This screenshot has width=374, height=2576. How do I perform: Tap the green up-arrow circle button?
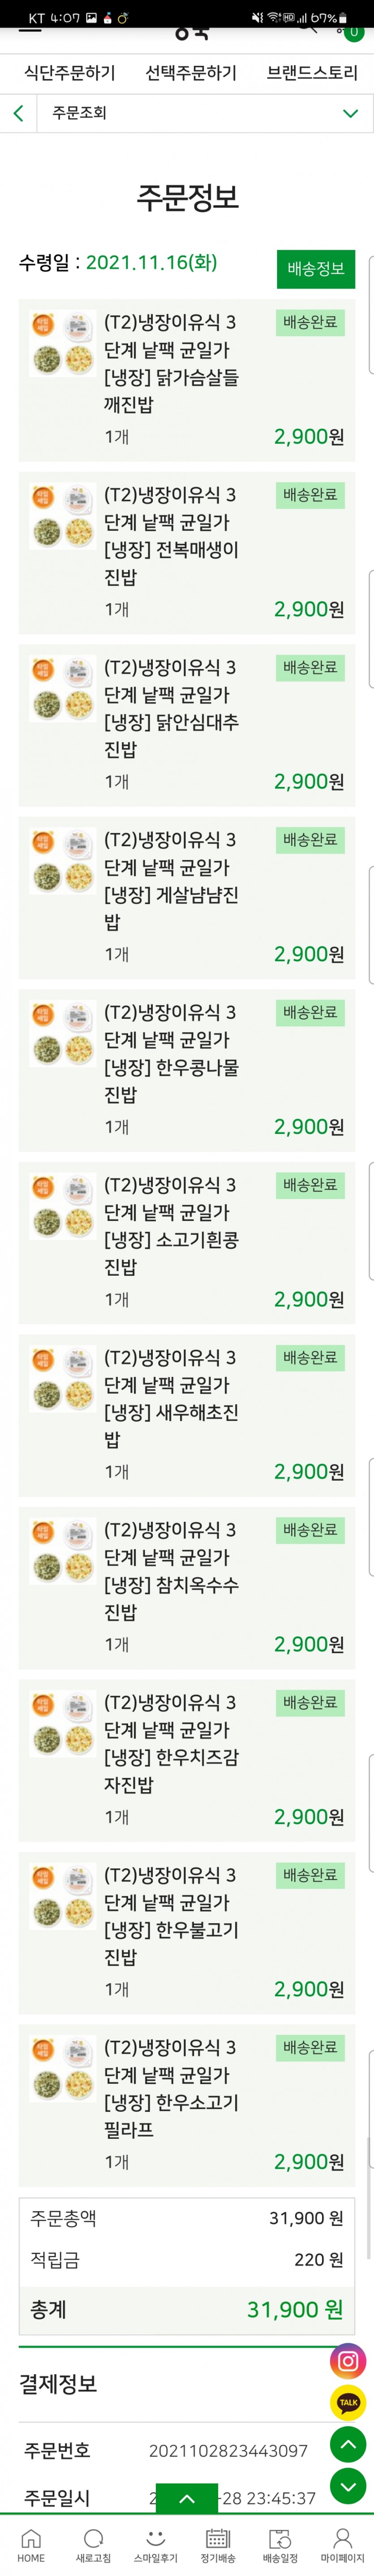click(348, 2445)
